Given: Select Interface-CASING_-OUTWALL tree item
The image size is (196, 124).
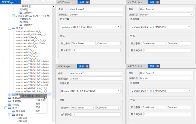Looking at the screenshot, I should click(31, 44).
